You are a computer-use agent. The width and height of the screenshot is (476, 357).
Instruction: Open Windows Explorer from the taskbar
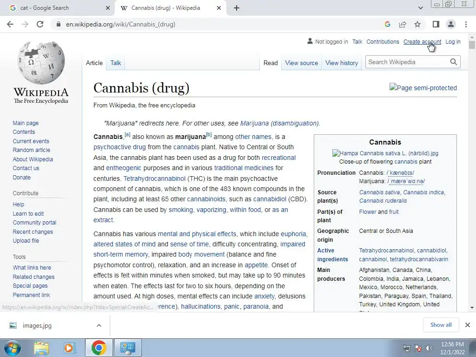(x=41, y=348)
